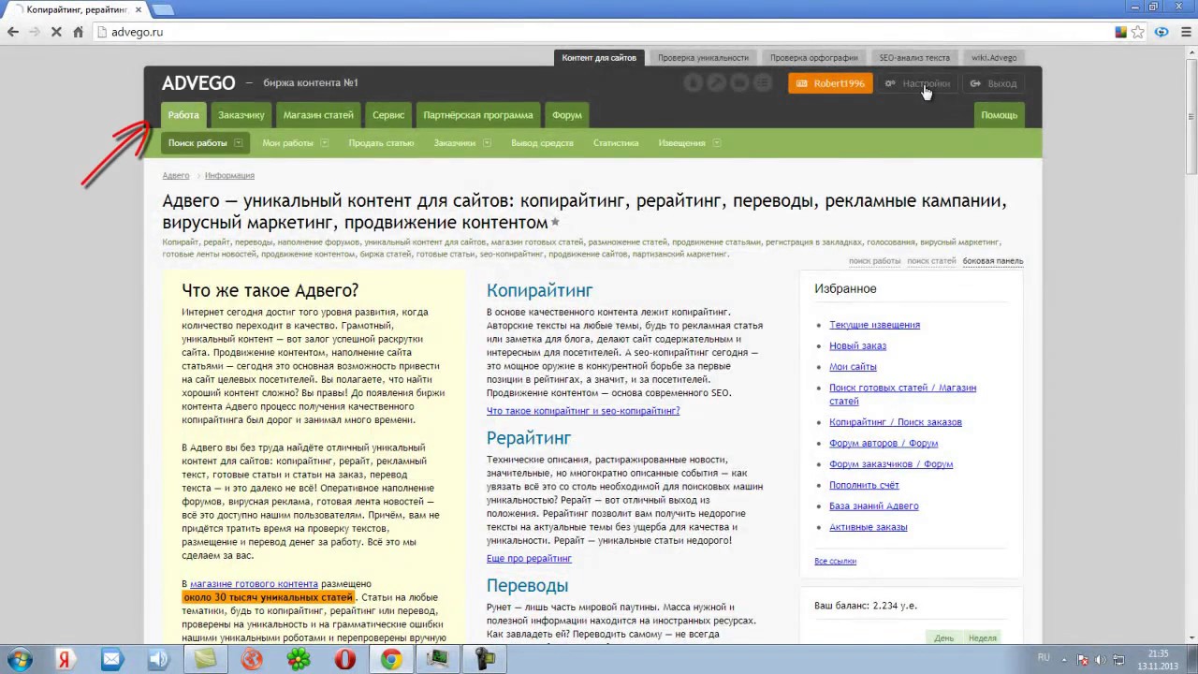Open the Opera browser from the taskbar
Image resolution: width=1198 pixels, height=674 pixels.
point(345,660)
